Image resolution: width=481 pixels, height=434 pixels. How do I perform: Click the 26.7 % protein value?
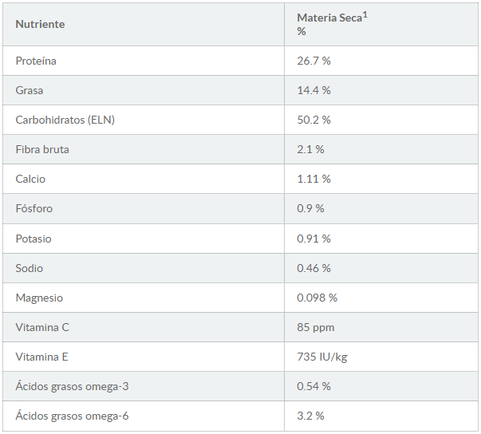[x=313, y=61]
